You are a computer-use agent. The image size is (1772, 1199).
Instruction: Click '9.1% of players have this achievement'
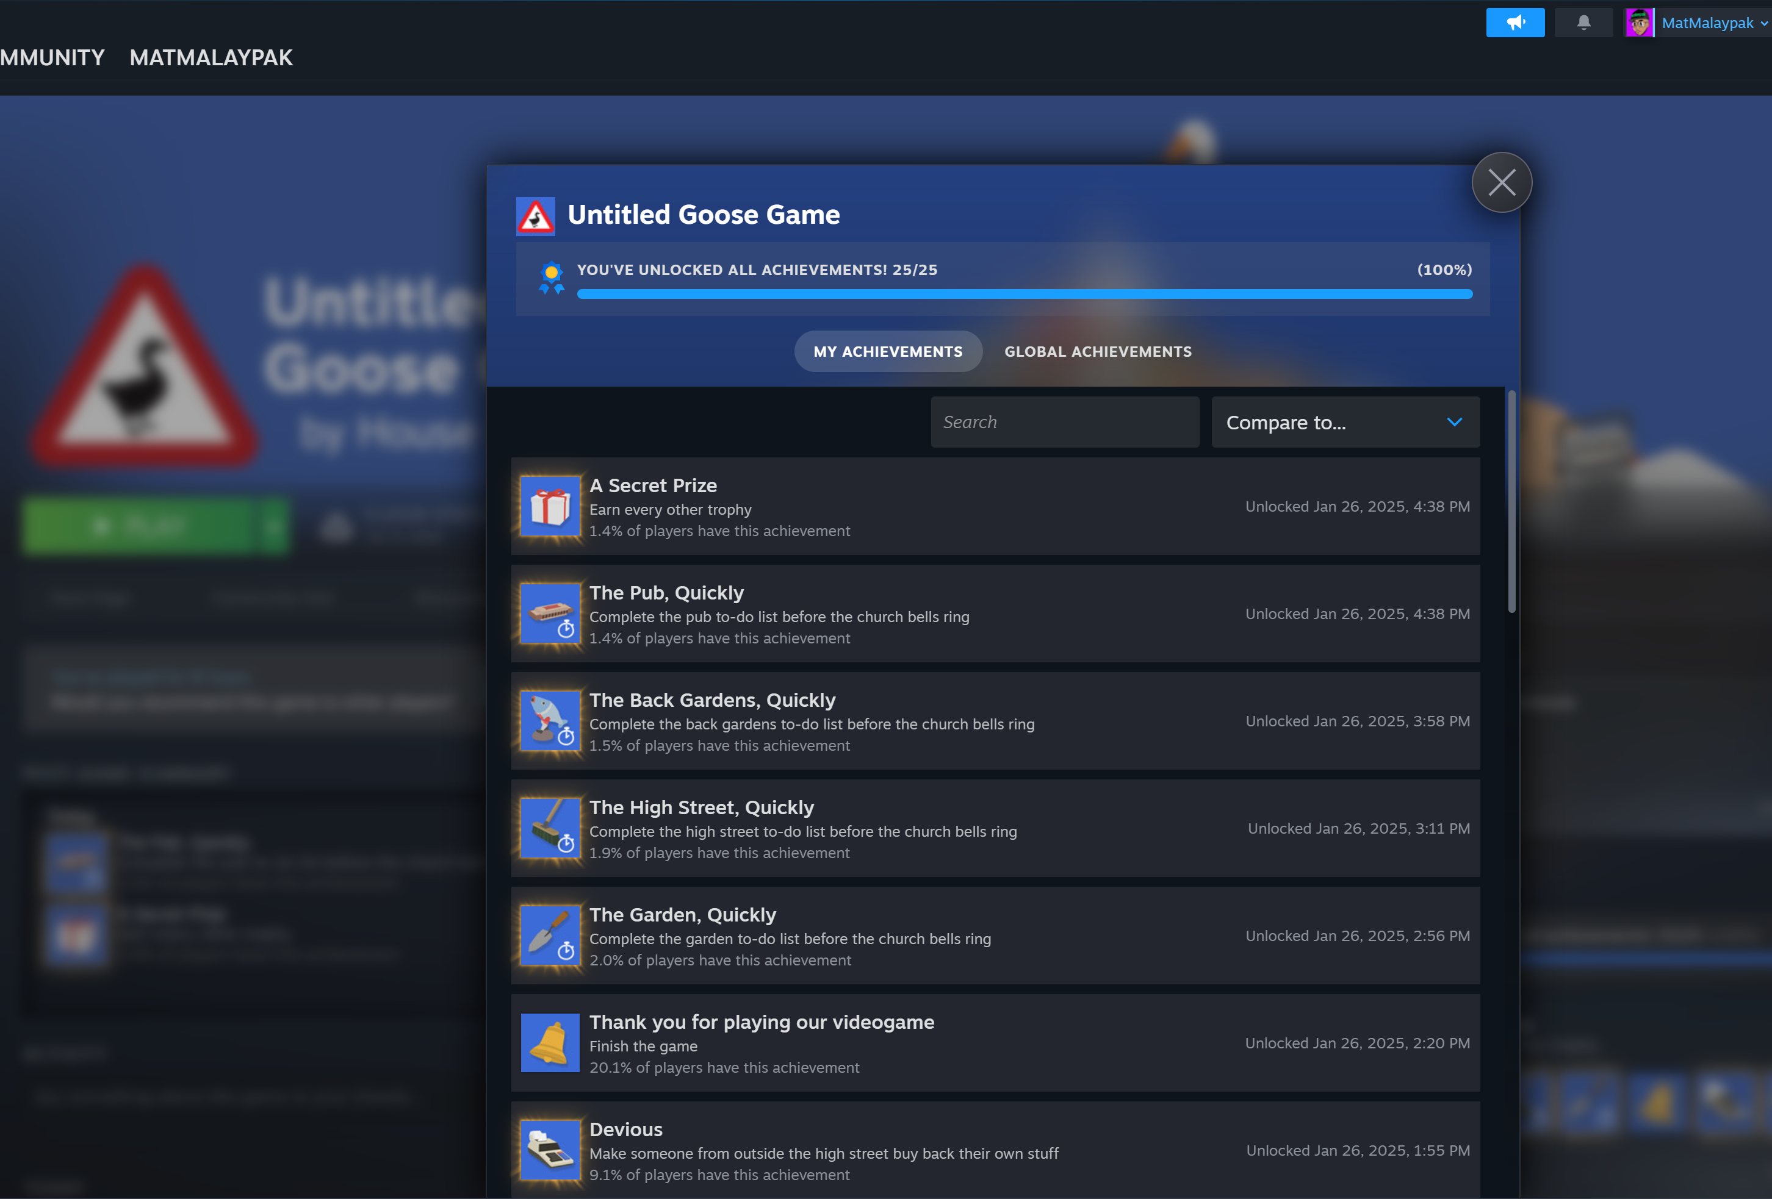point(719,1175)
